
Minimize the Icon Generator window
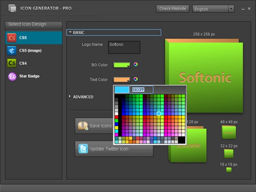243,9
